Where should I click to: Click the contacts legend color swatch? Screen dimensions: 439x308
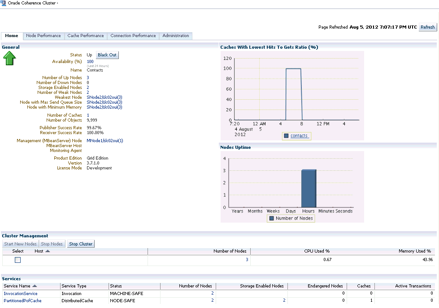(x=286, y=136)
